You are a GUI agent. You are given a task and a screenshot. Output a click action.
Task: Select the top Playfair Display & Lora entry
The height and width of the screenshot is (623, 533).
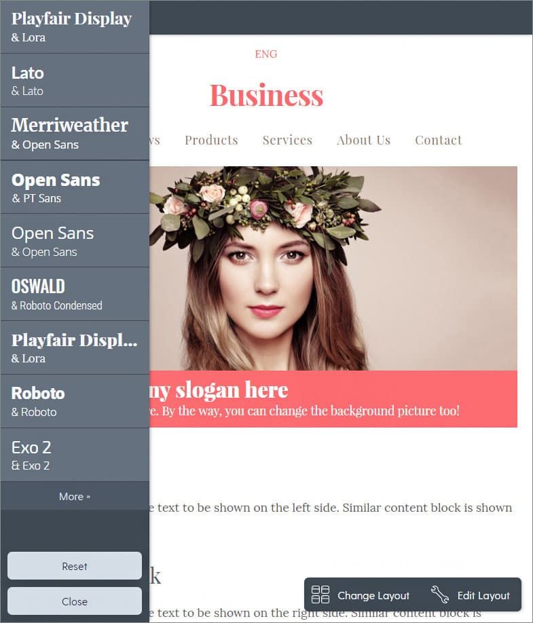point(75,26)
